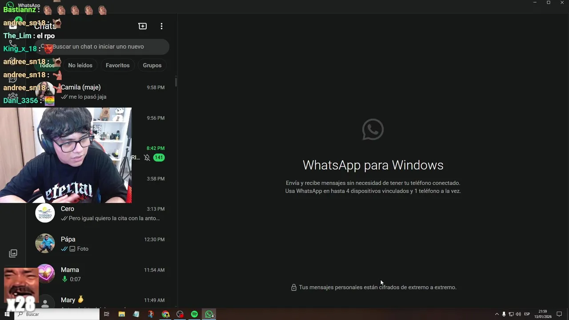This screenshot has width=569, height=320.
Task: Open the scissors app in the taskbar
Action: pyautogui.click(x=151, y=314)
